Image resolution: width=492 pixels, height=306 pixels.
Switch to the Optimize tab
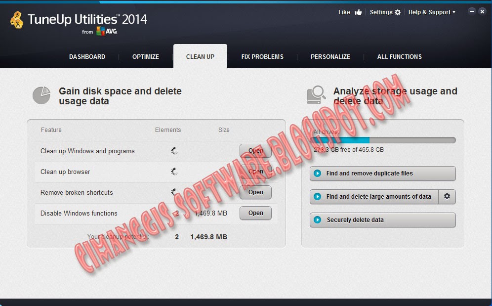coord(146,56)
